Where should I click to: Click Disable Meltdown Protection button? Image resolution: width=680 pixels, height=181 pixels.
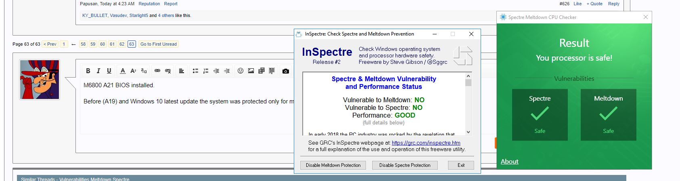tap(333, 165)
